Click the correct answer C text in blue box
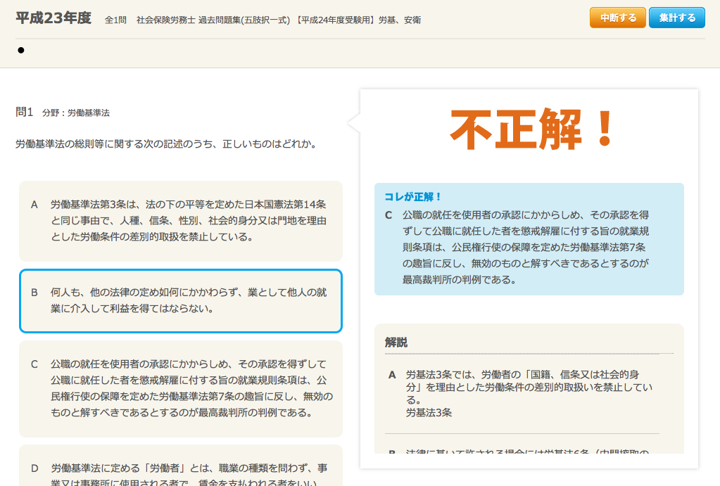This screenshot has height=486, width=720. click(525, 246)
